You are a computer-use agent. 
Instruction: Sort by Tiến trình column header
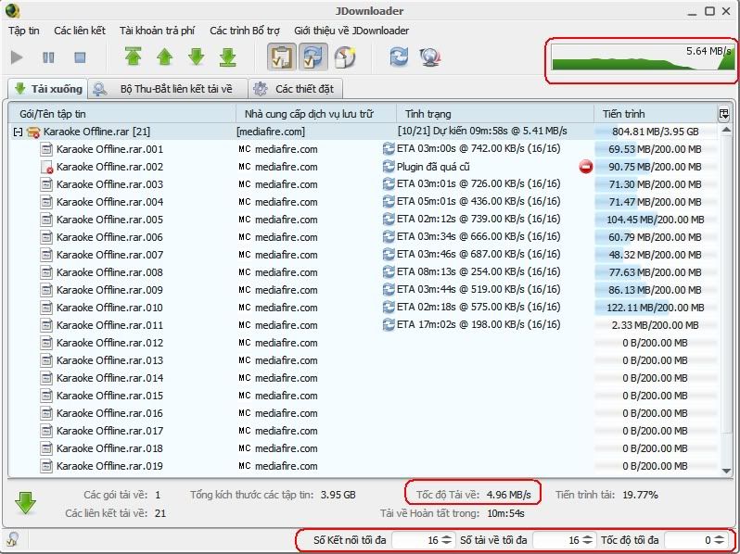tap(655, 114)
